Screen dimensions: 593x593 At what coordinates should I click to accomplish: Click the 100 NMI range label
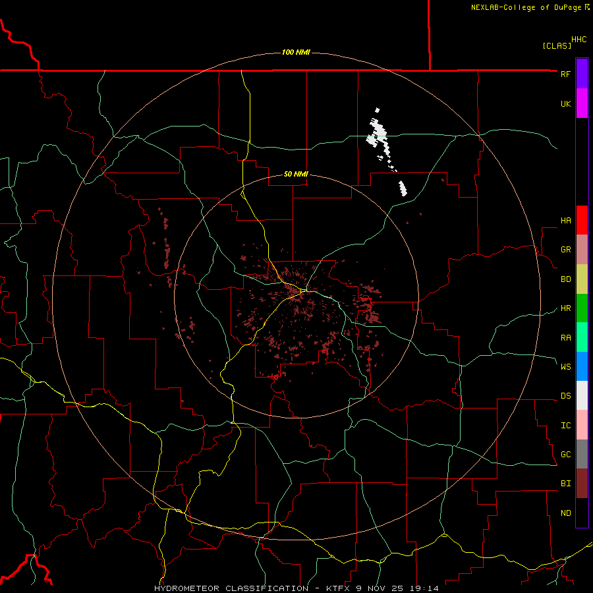coord(296,52)
